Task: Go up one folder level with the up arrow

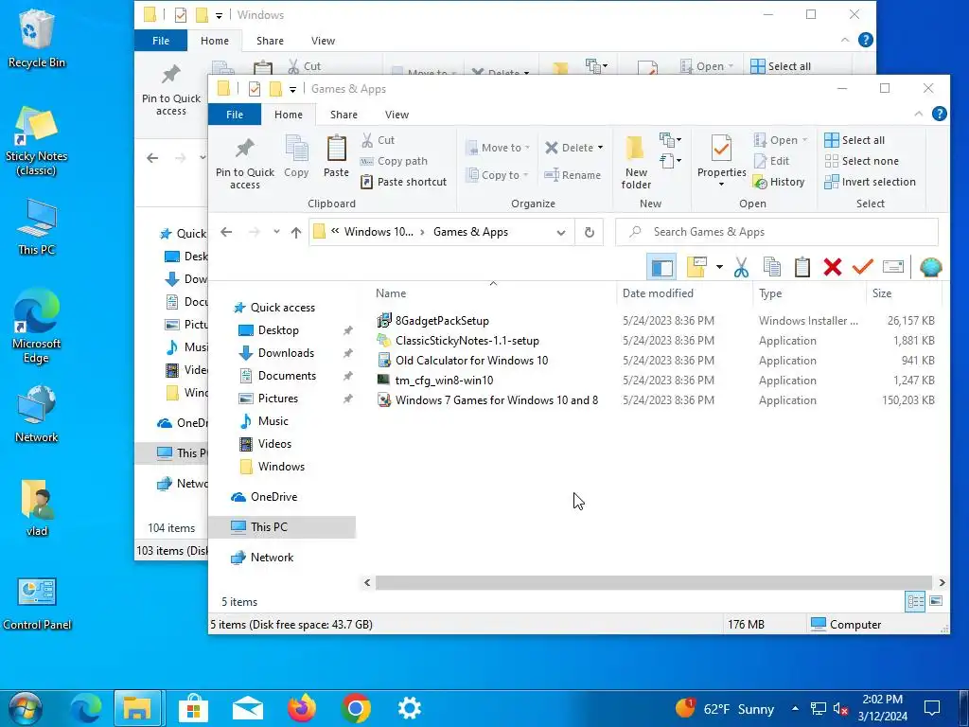Action: [296, 232]
